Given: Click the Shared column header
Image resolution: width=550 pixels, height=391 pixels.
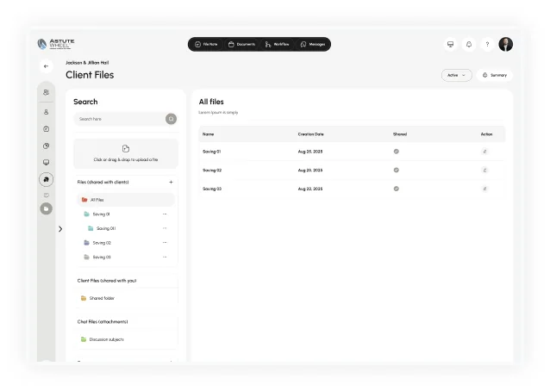Looking at the screenshot, I should (400, 134).
